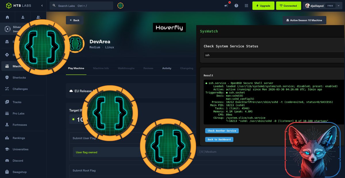Click the Swagshop bag icon

click(x=7, y=172)
